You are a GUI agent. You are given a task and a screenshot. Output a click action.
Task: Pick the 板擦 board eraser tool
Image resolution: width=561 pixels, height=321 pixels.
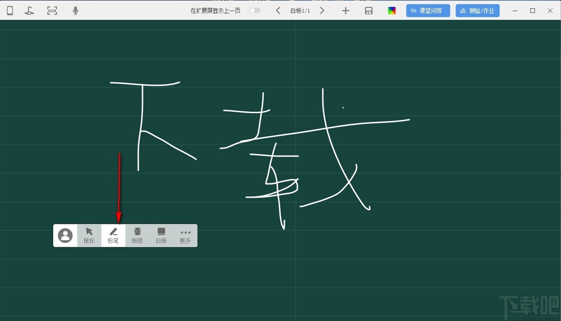pos(137,236)
